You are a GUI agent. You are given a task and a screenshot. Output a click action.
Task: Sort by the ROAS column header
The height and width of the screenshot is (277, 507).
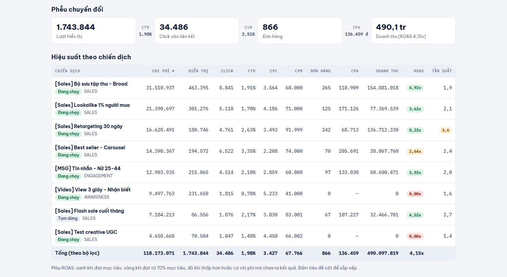[x=419, y=71]
